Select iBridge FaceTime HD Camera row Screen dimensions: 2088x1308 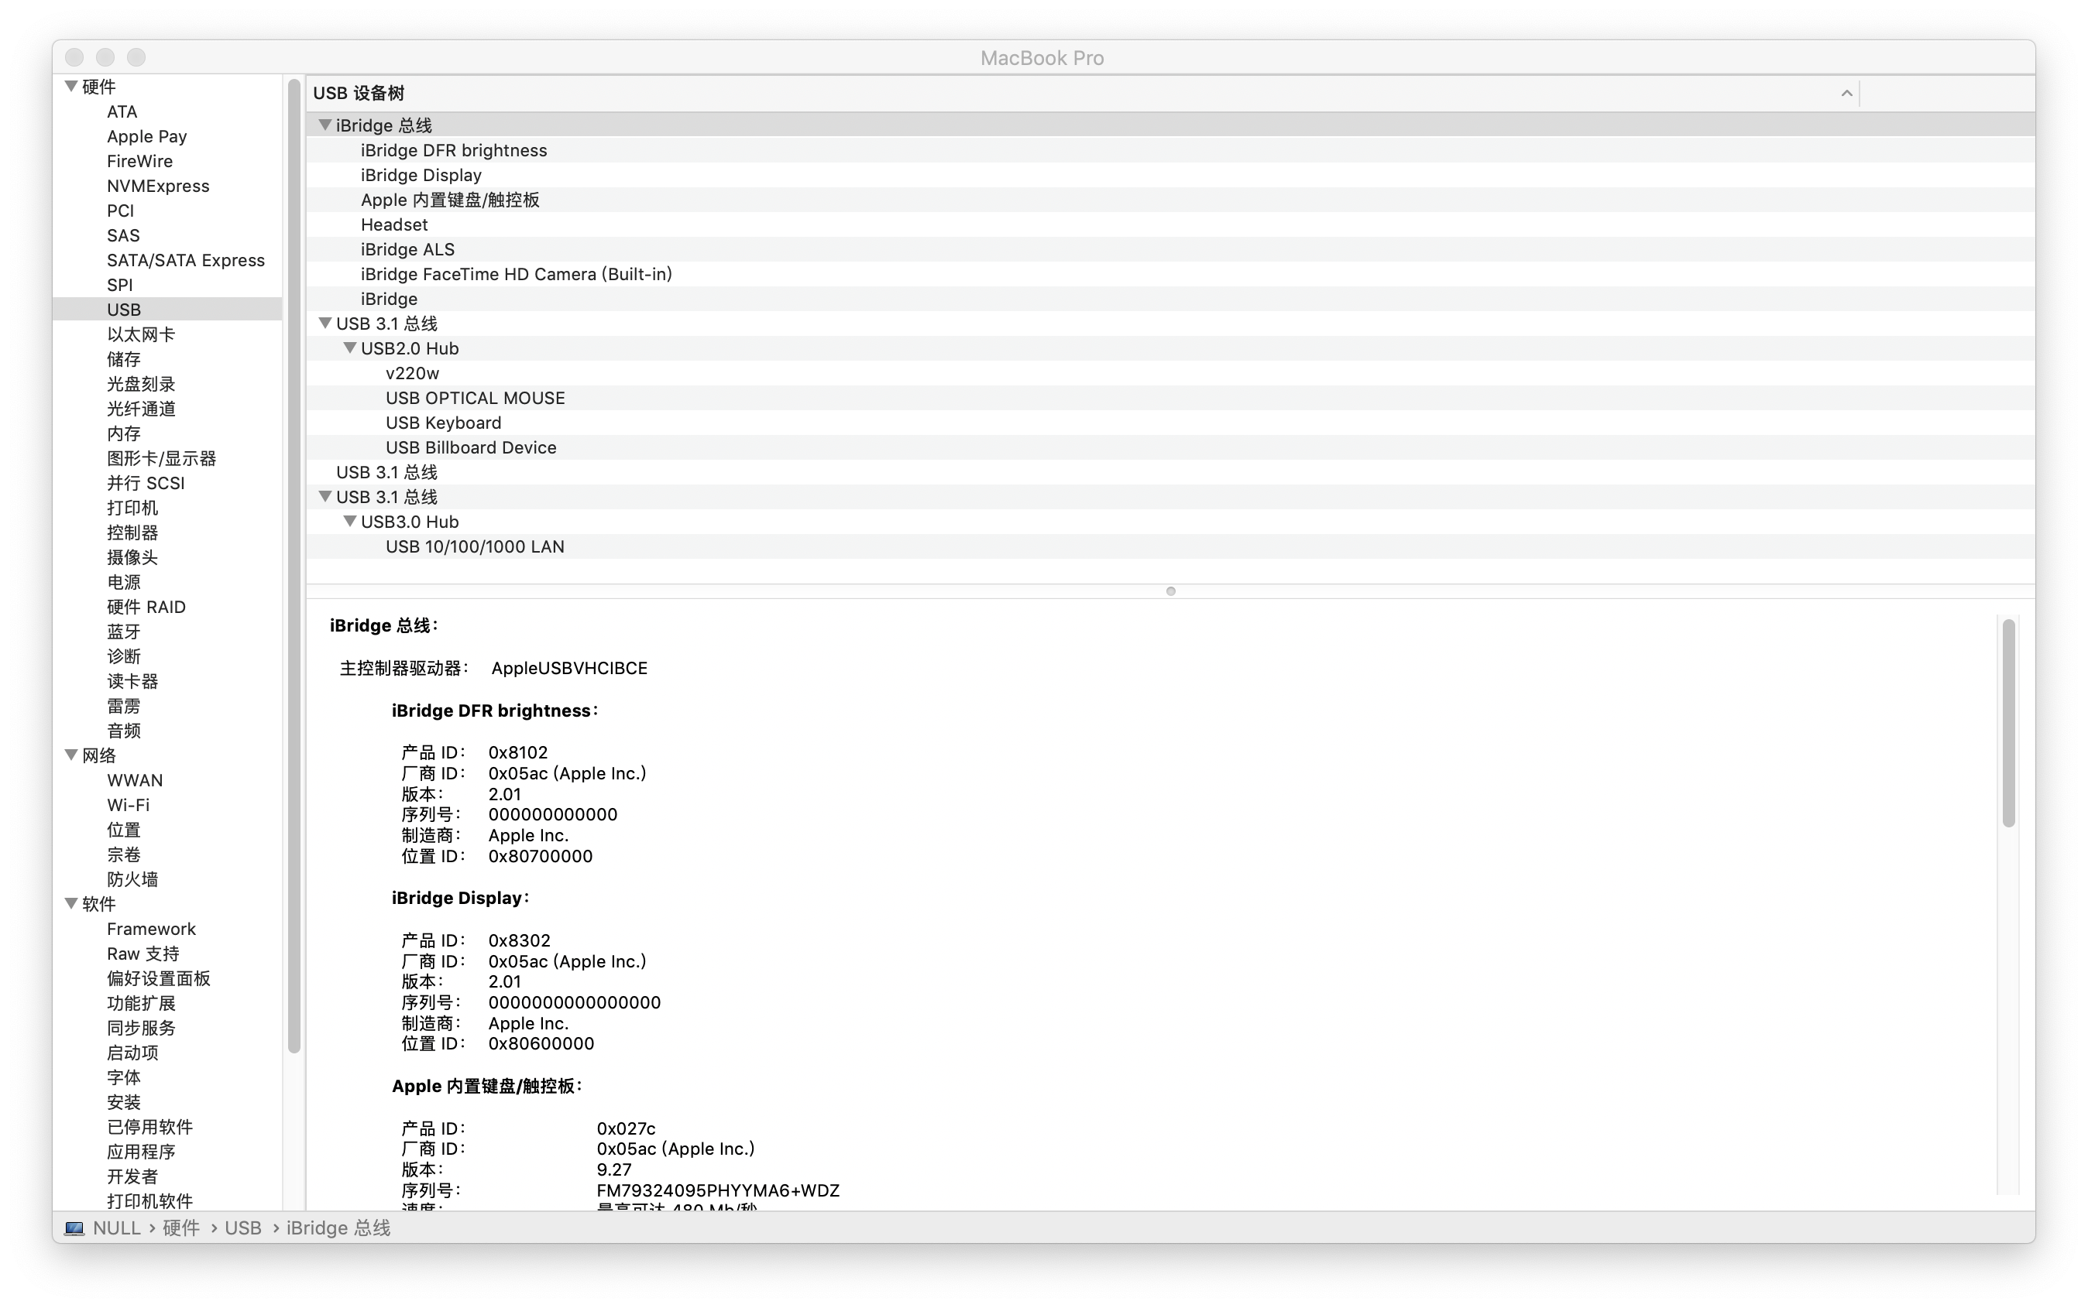516,274
